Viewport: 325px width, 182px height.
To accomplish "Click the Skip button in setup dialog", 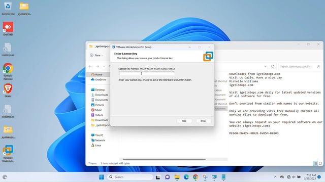I will [x=184, y=121].
